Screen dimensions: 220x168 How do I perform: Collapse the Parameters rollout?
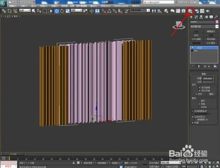coord(204,74)
